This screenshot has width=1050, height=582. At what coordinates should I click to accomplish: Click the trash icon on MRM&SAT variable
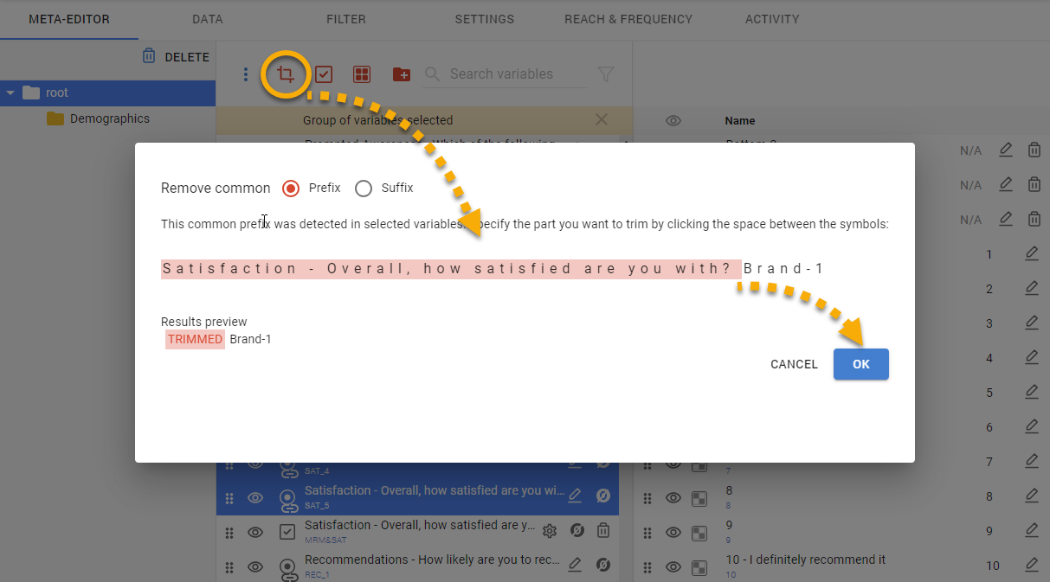(x=603, y=531)
